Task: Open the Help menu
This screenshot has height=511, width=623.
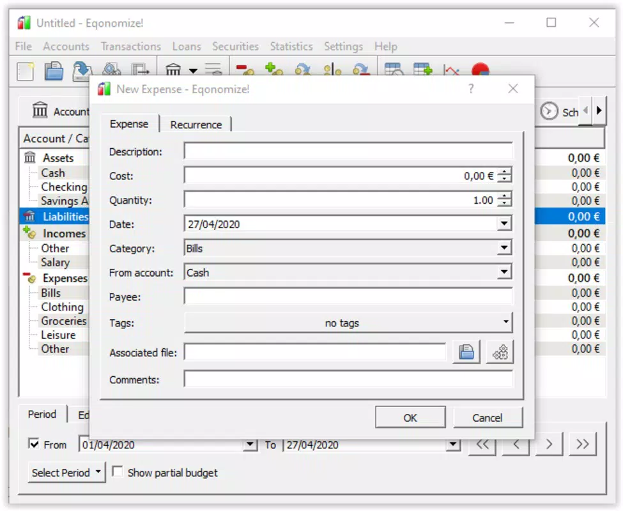Action: [x=385, y=46]
